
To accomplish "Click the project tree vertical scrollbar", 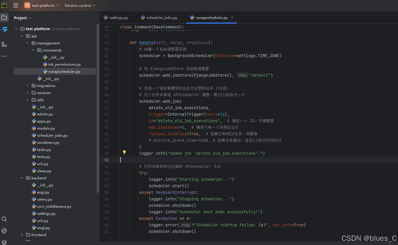I will [98, 108].
